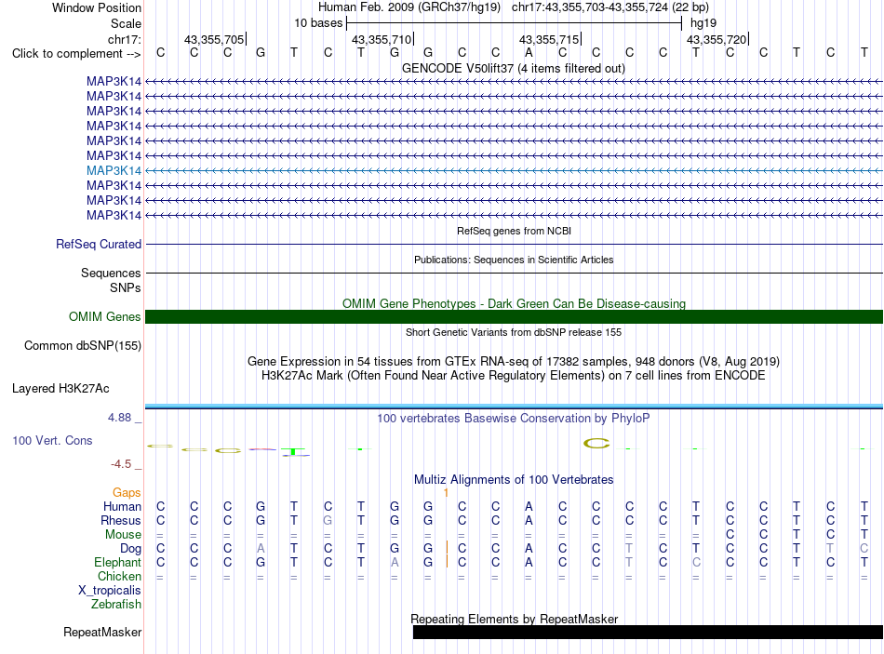Click the large olive 'C' conservation logo letter
The height and width of the screenshot is (654, 884).
coord(596,444)
